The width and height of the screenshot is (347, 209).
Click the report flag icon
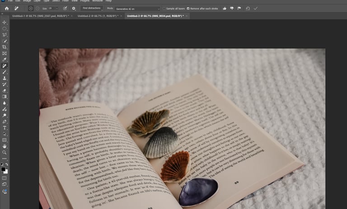(239, 9)
